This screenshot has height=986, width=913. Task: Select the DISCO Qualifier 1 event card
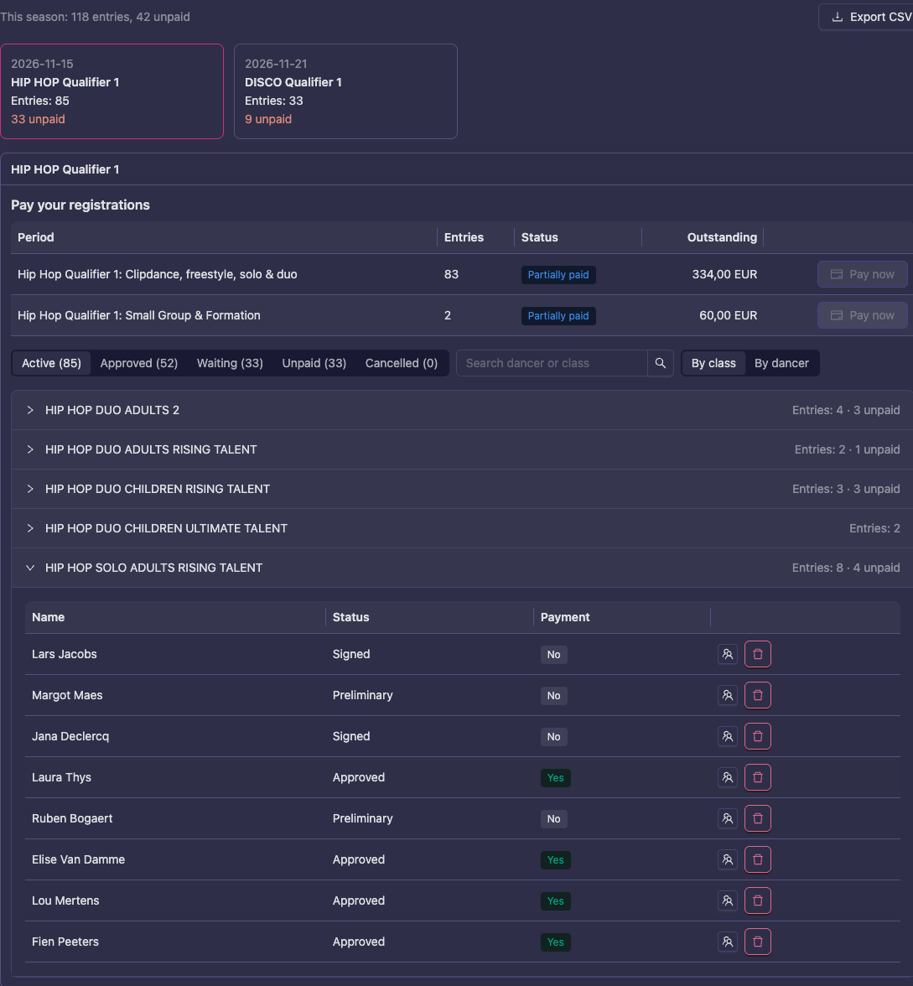(x=345, y=91)
